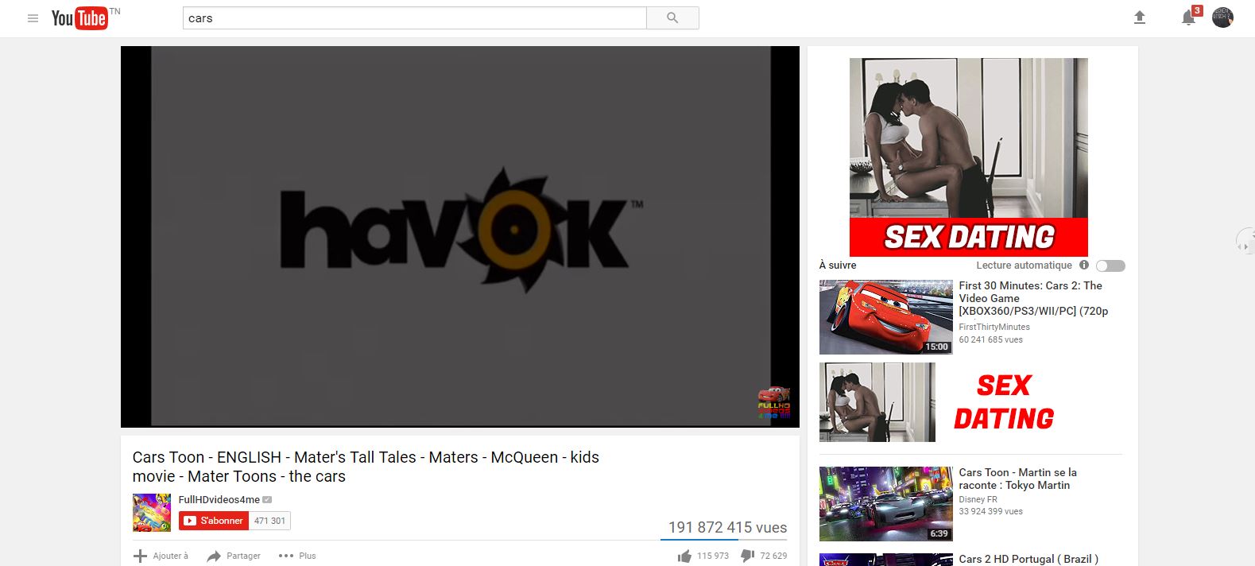Click the havok video player
The width and height of the screenshot is (1255, 566).
click(460, 237)
